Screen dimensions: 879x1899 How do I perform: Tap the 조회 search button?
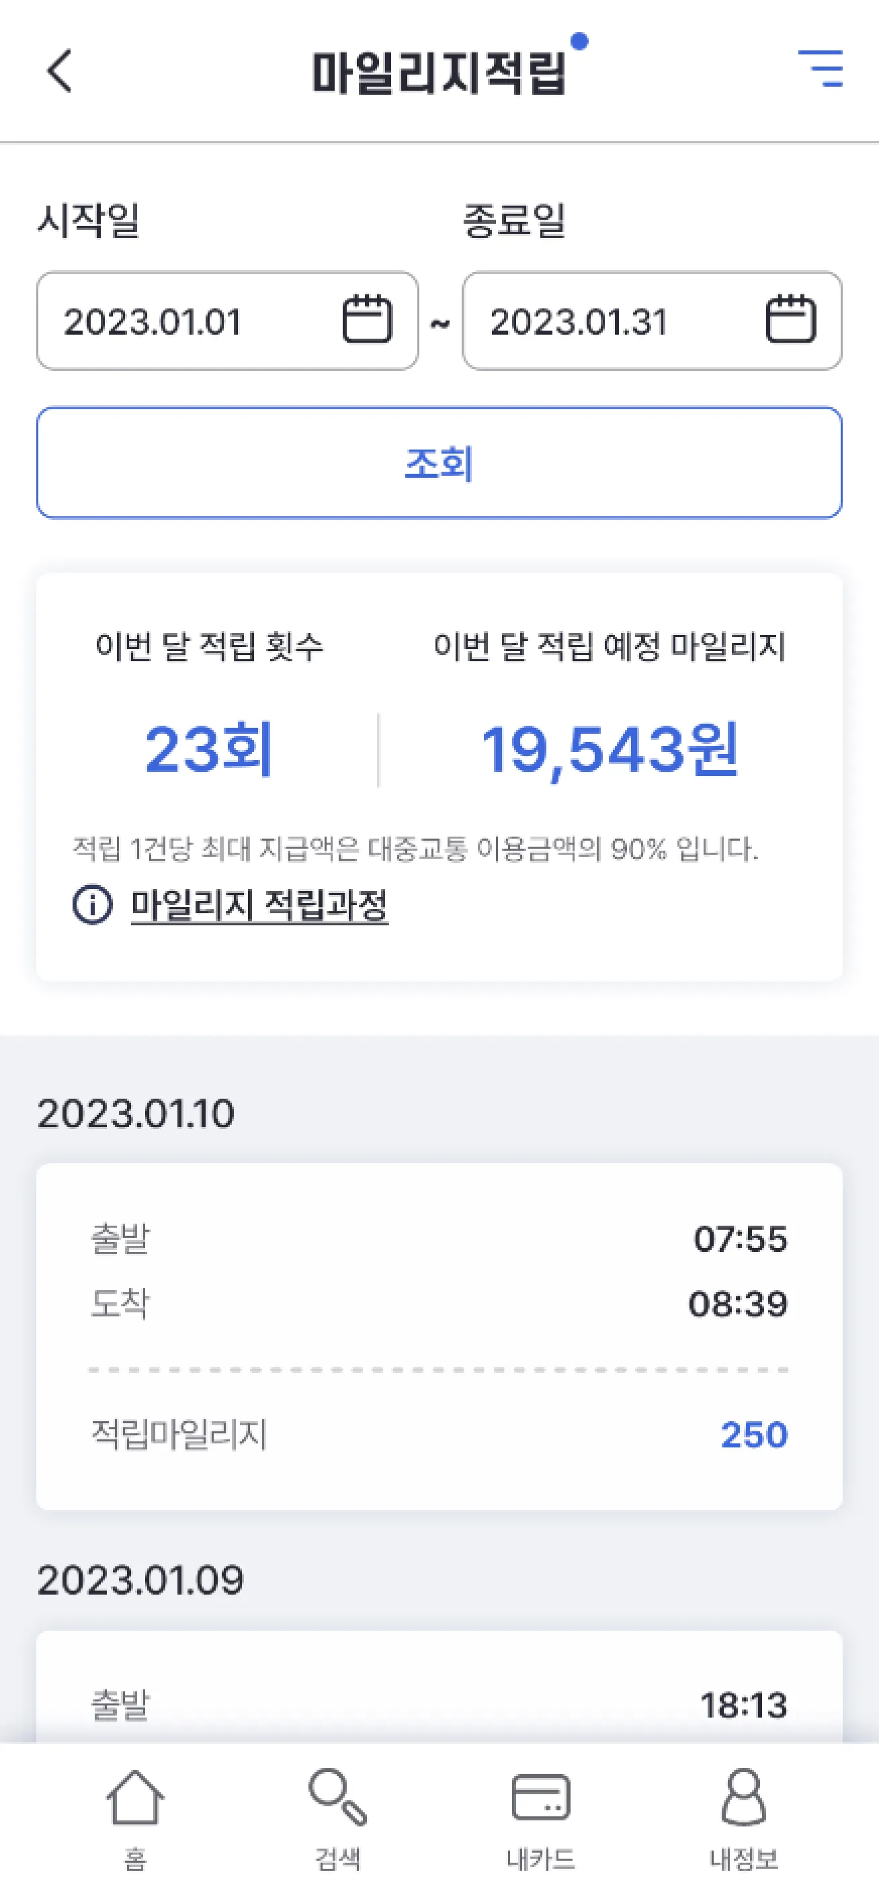click(x=439, y=464)
